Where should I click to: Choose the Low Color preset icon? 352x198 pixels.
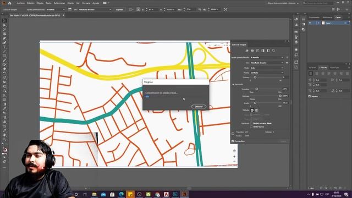pyautogui.click(x=258, y=51)
